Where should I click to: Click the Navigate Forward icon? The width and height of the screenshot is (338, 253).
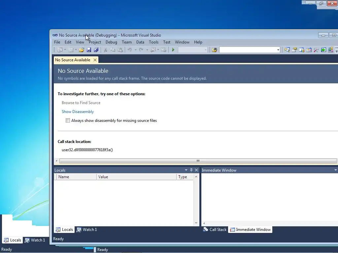(164, 50)
